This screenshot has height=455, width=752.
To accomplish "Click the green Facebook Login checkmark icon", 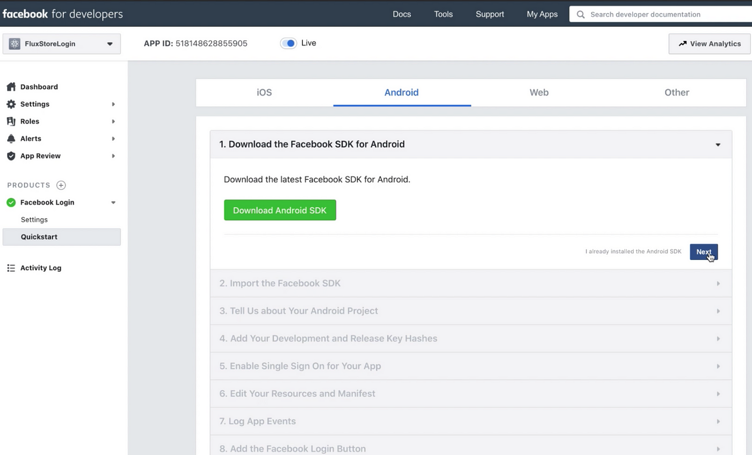I will 11,203.
